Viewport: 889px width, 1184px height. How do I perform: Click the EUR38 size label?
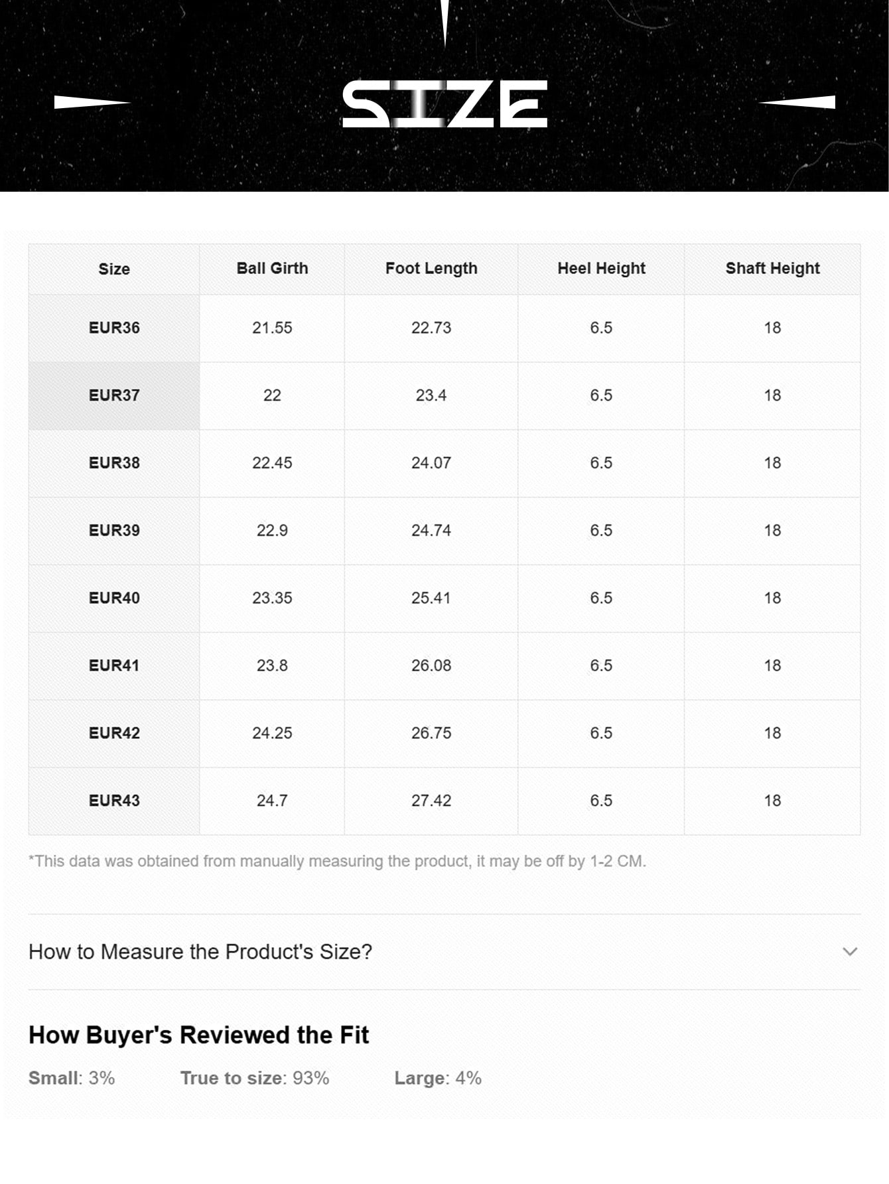(114, 463)
